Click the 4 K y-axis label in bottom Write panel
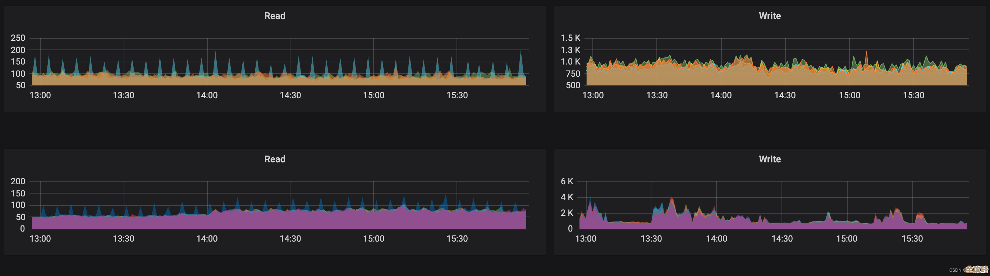The image size is (990, 276). 567,197
